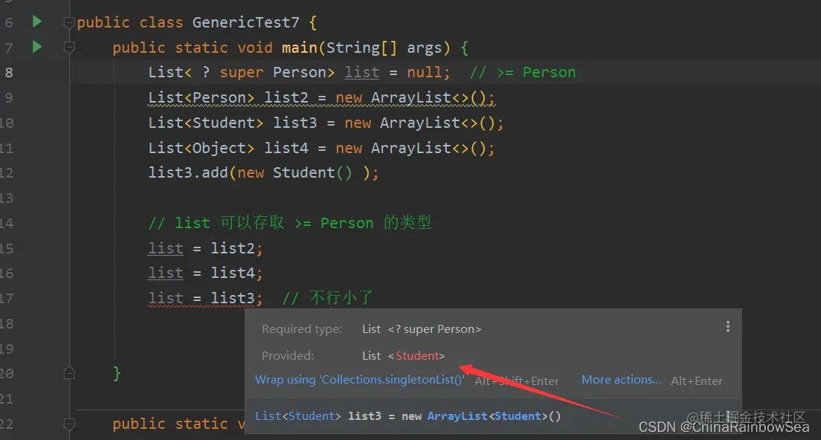The image size is (821, 440).
Task: Click the fold end marker on line 20
Action: [69, 373]
